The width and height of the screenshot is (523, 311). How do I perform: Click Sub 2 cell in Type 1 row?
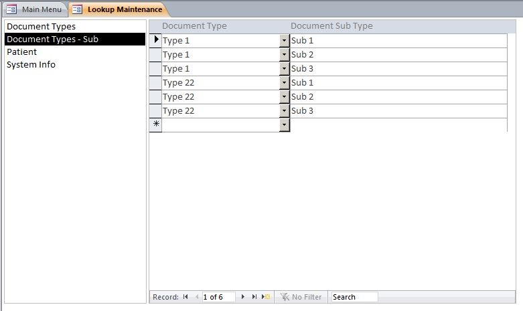pyautogui.click(x=398, y=55)
